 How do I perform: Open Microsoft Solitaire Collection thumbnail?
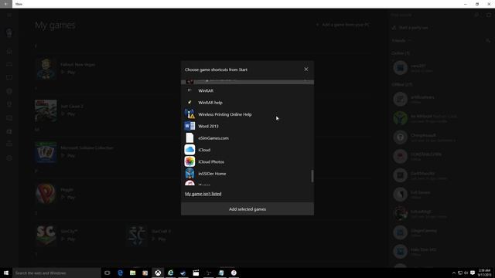46,152
